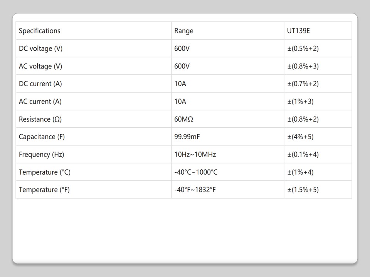
Task: Click the Capacitance (F) cell
Action: pos(42,137)
